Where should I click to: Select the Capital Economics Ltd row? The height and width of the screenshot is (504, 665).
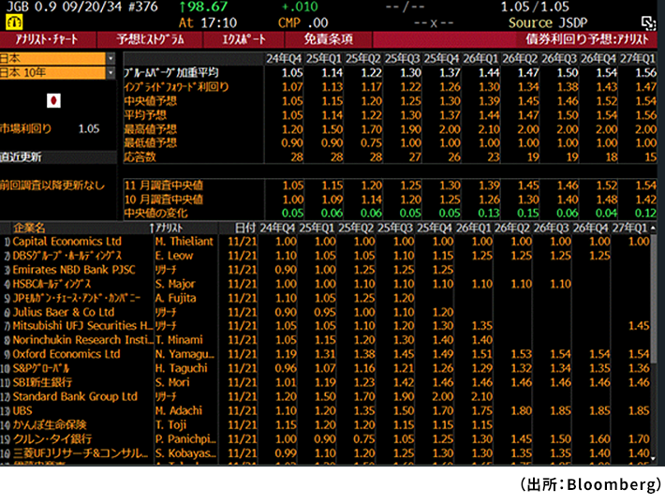click(x=325, y=242)
